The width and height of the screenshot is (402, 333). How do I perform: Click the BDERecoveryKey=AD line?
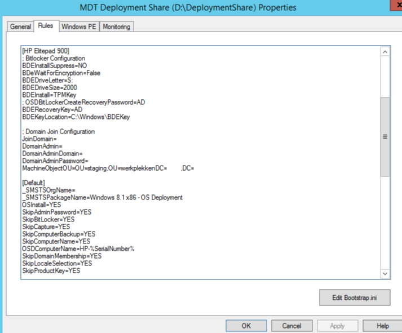tap(52, 110)
